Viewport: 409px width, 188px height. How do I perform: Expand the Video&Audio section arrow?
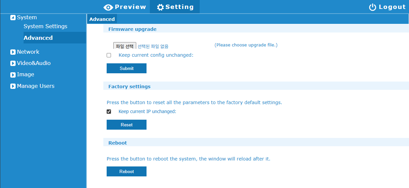tap(13, 63)
